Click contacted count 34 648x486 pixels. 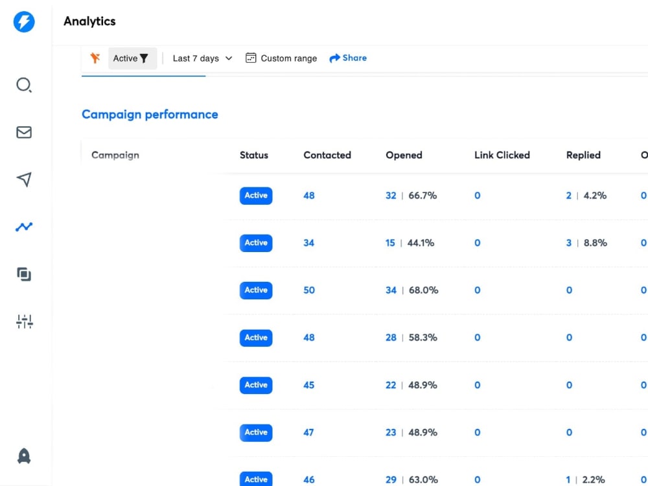click(x=308, y=243)
